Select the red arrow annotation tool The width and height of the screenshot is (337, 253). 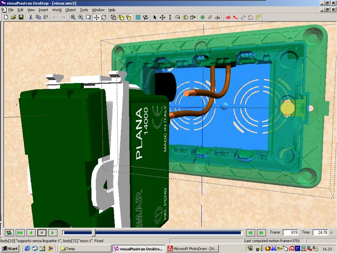click(235, 17)
